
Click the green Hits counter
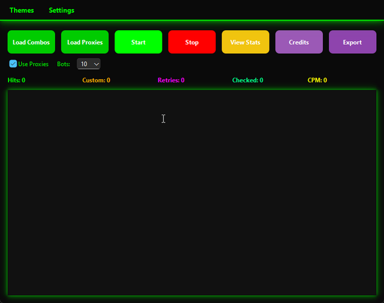(x=16, y=80)
